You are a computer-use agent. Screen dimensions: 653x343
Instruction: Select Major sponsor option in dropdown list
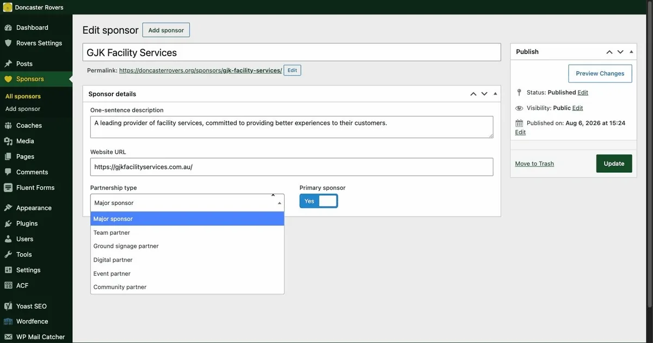187,219
